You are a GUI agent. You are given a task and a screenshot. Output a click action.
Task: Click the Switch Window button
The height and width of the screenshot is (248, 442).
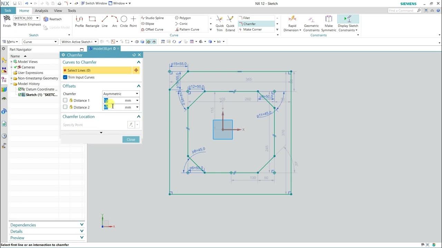[94, 3]
